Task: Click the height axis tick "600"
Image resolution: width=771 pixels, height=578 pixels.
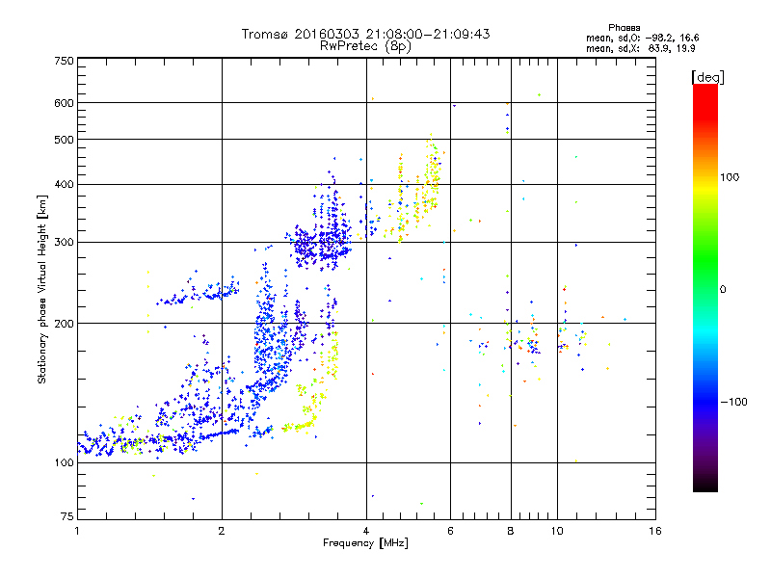Action: (64, 103)
